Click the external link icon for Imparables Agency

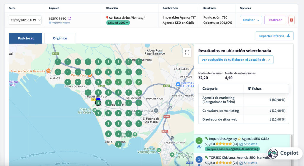(241, 144)
